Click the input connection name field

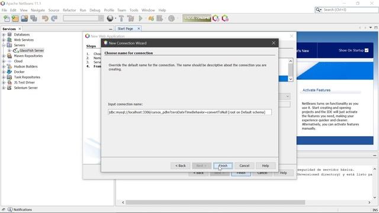pyautogui.click(x=189, y=112)
